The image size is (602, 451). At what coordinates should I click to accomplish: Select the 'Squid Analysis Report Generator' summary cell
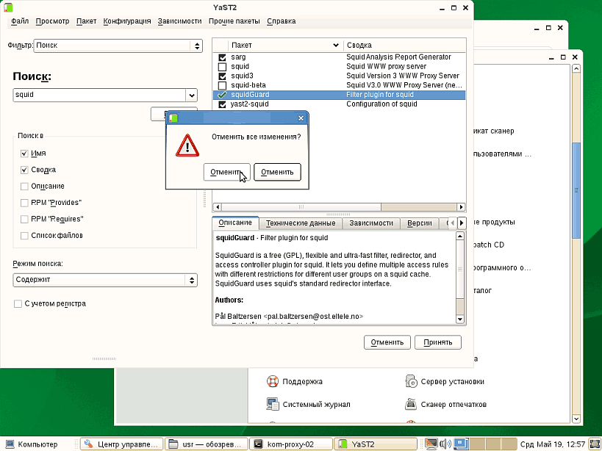(x=398, y=57)
